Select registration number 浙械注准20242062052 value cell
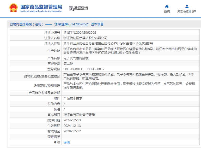 pos(80,33)
